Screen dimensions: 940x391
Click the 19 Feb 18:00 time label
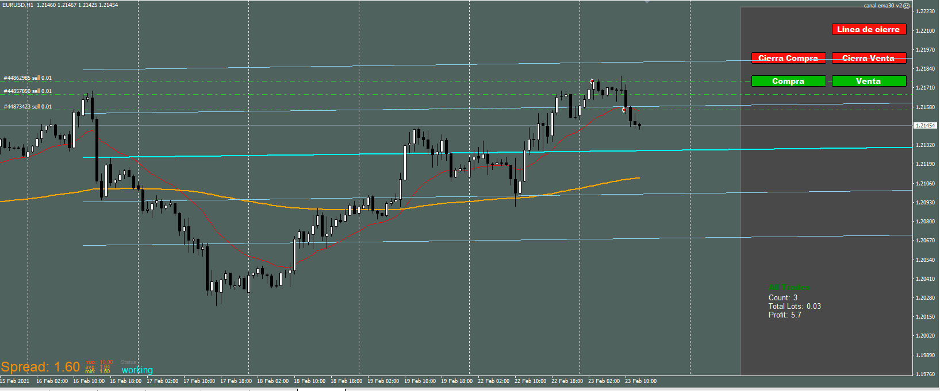click(x=456, y=381)
